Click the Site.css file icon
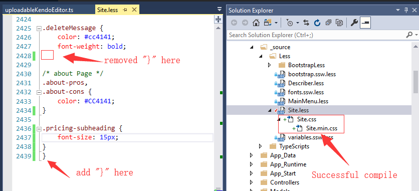This screenshot has width=419, height=191. [x=291, y=120]
